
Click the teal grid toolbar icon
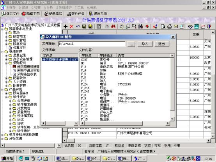197,27
